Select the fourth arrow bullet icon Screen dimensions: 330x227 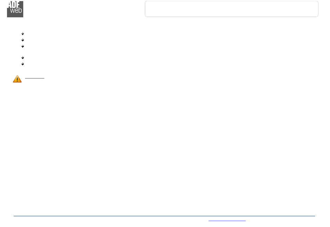[23, 58]
